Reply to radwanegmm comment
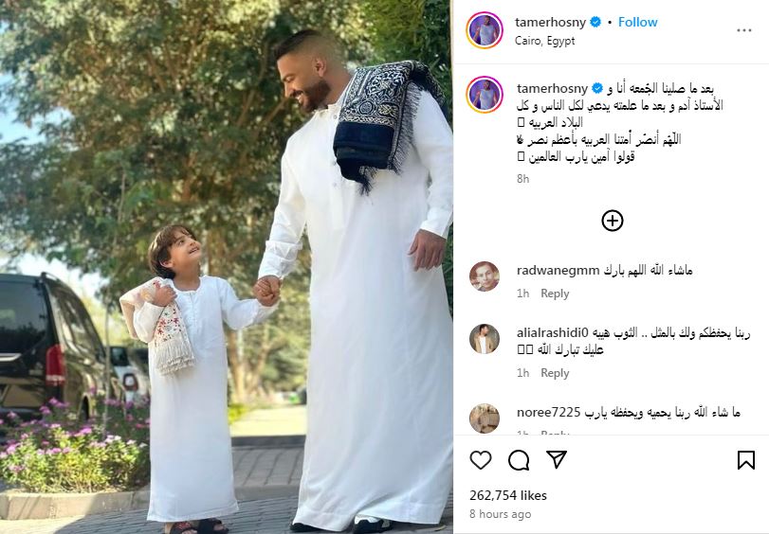Viewport: 769px width, 534px height. tap(555, 294)
